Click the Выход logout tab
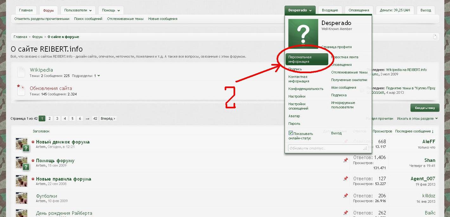The height and width of the screenshot is (217, 450). point(426,10)
